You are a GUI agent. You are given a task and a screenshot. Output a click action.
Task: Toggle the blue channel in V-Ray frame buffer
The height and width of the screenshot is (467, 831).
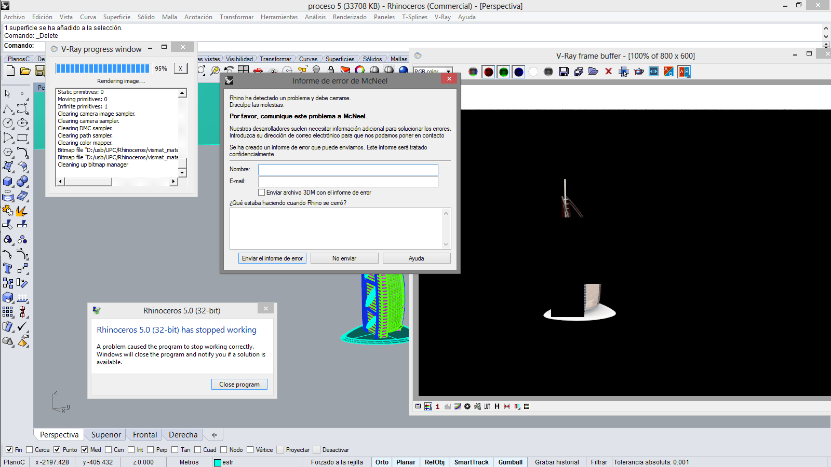518,72
